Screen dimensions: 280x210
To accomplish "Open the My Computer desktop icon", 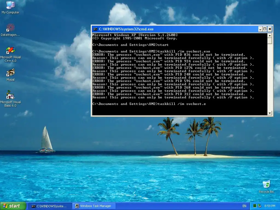I will (10, 7).
